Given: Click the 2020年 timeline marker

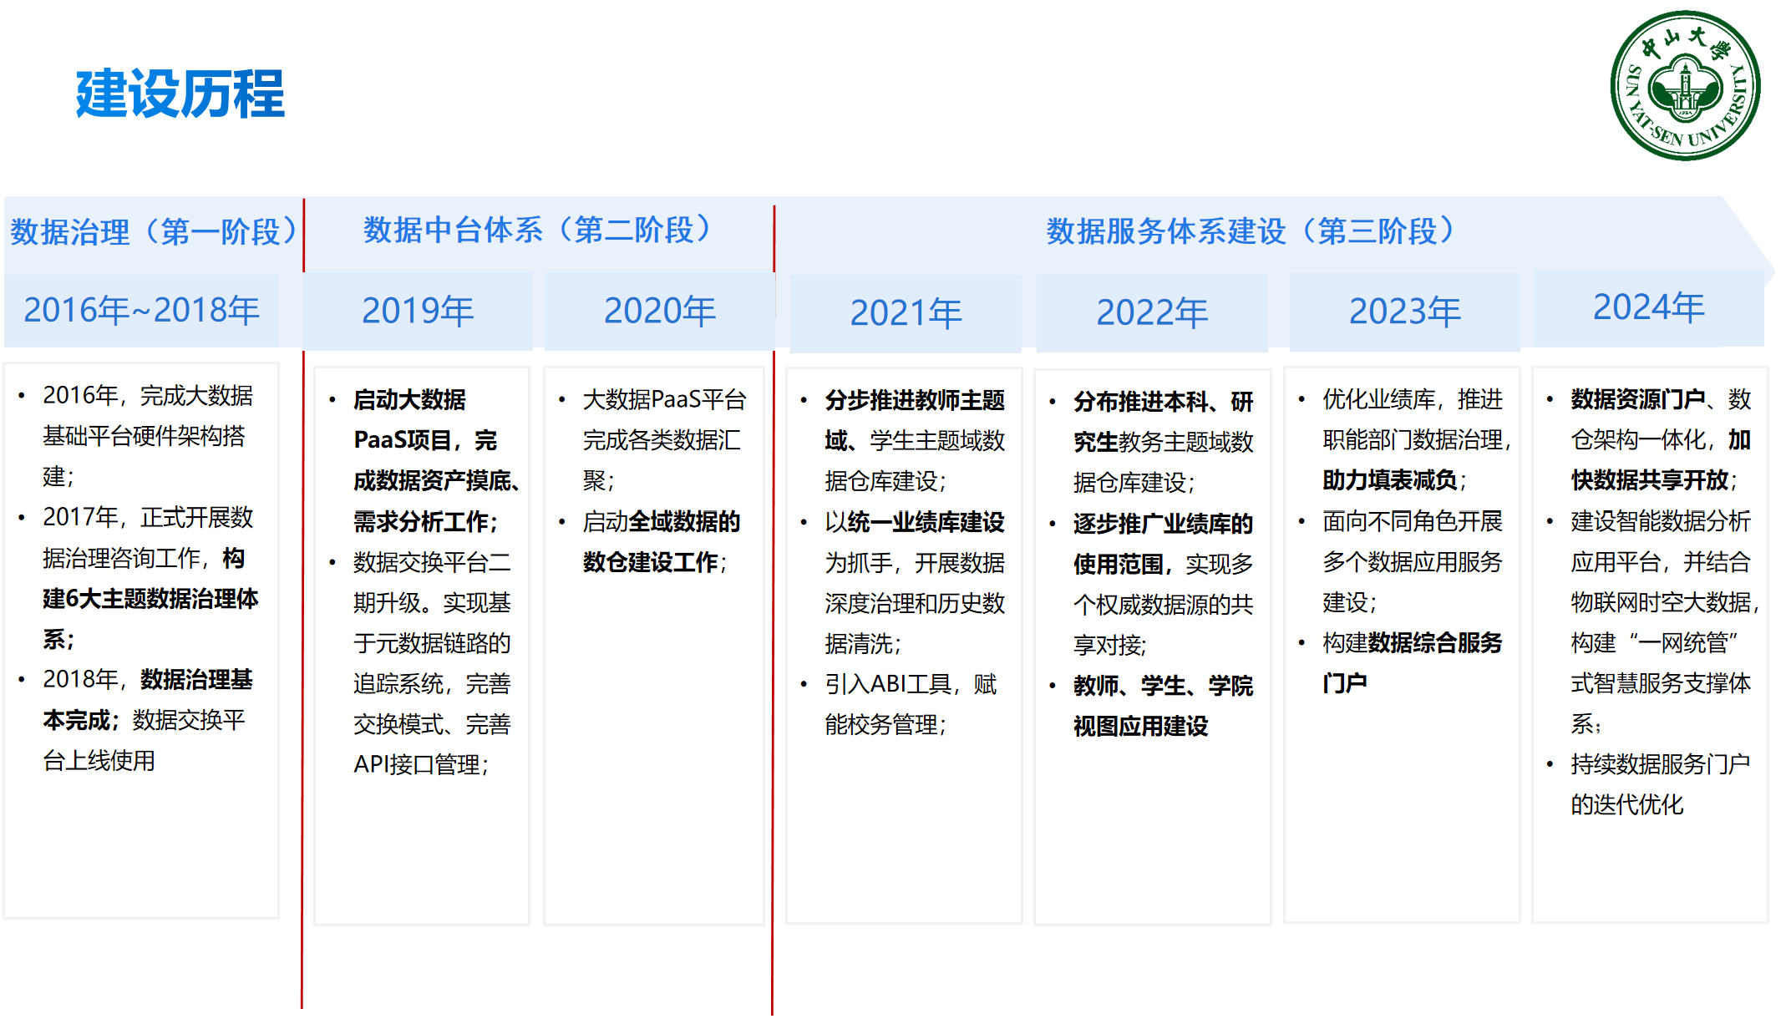Looking at the screenshot, I should click(x=659, y=311).
